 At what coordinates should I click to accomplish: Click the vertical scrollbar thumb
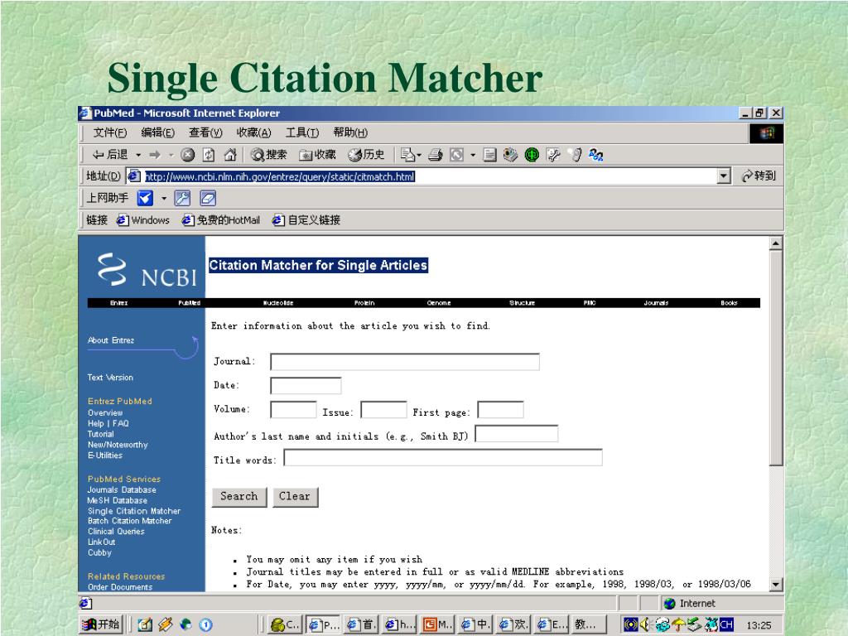tap(776, 358)
